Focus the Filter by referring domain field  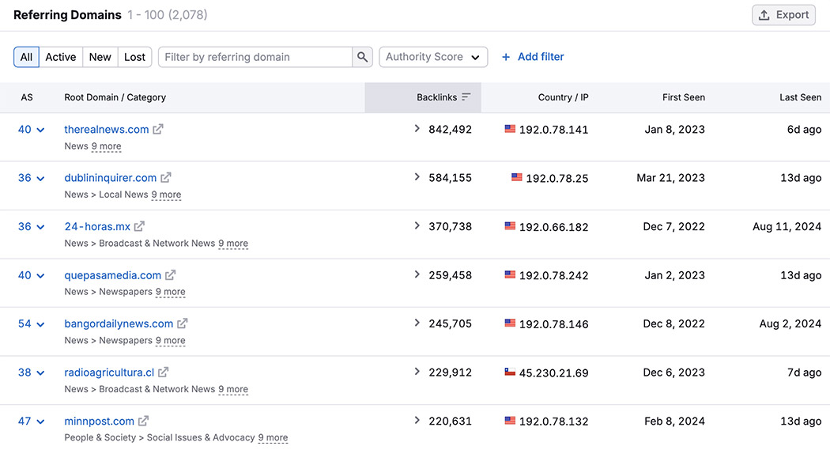[x=255, y=57]
